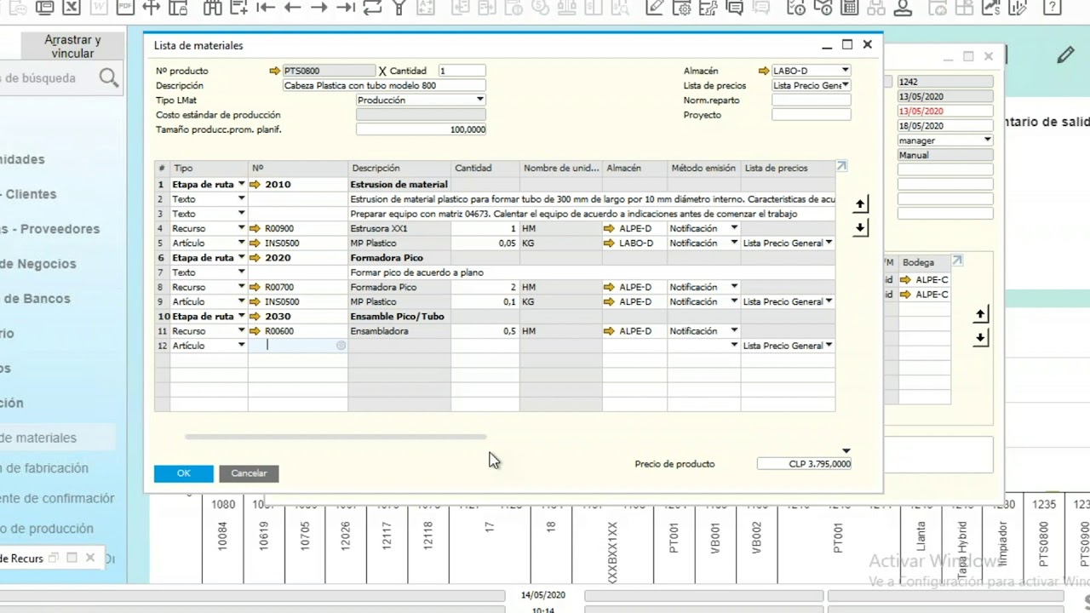1090x613 pixels.
Task: Click pencil edit icon in background window
Action: (x=1065, y=56)
